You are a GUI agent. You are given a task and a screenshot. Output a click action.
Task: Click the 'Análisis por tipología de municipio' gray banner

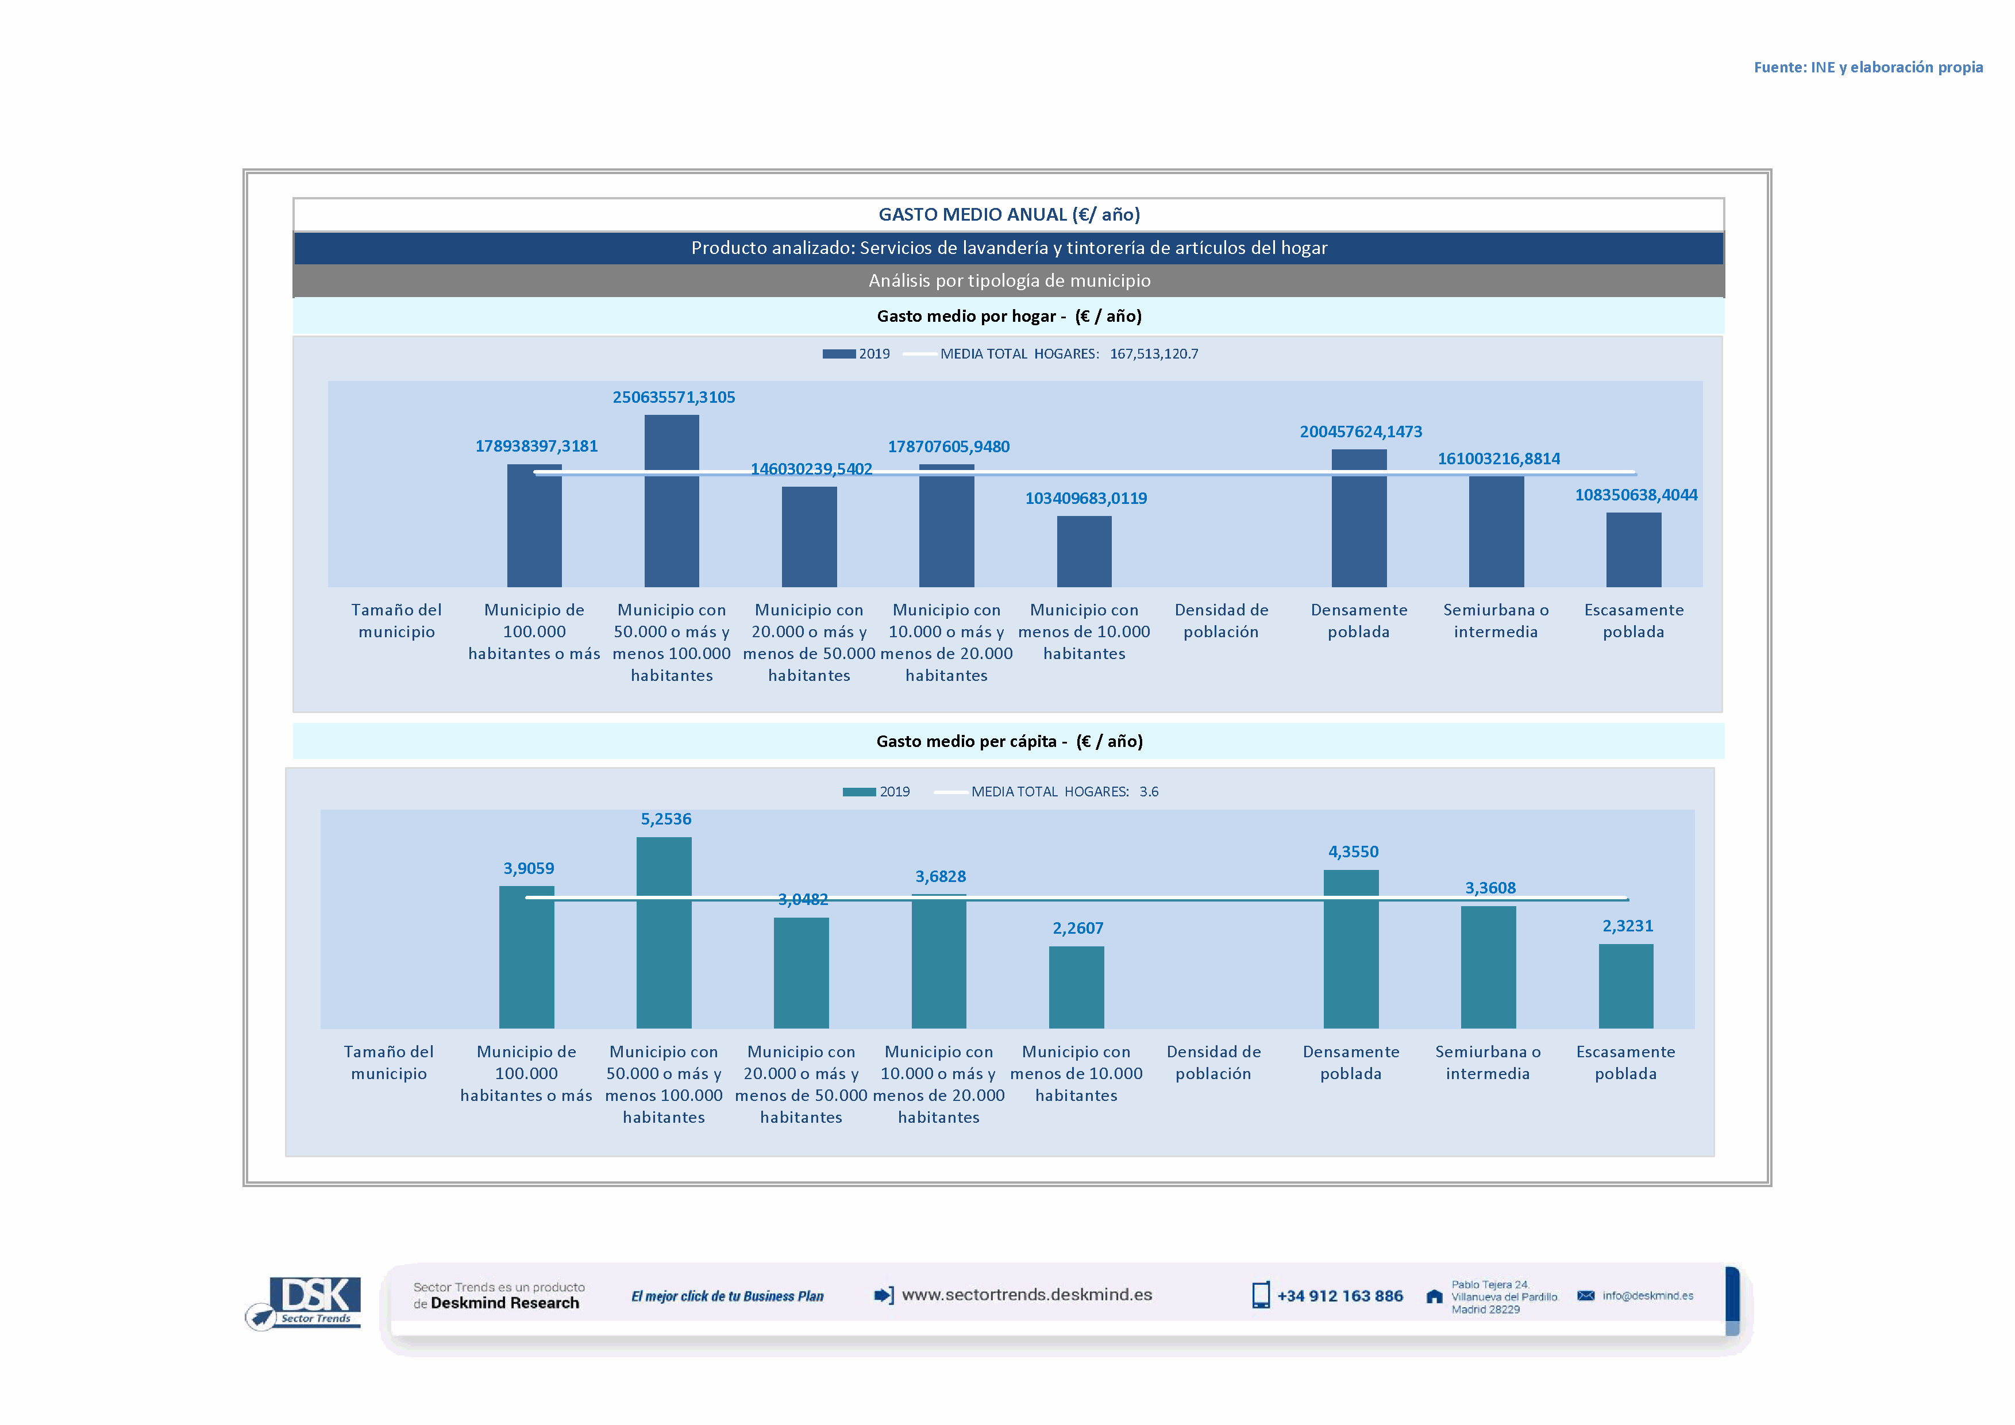1008,281
